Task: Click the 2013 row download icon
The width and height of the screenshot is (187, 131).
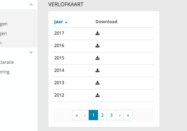Action: [x=98, y=83]
